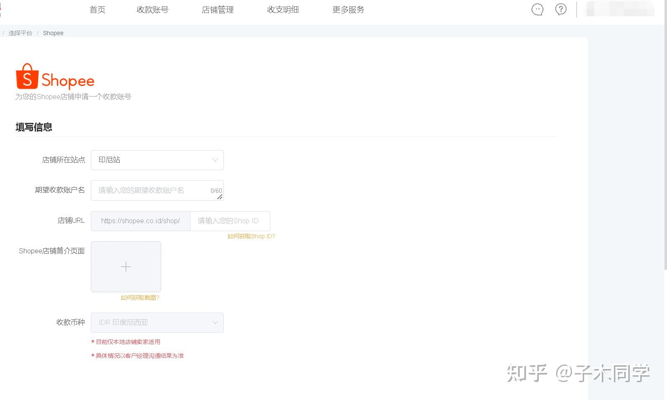
Task: Click the https://shopee.co.id/shop/ URL prefix box
Action: click(x=141, y=221)
